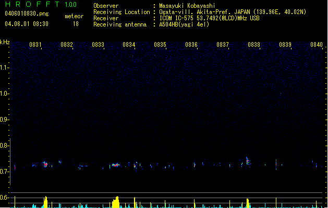328x208 pixels.
Task: Click the 1.0 kHz axis label
Action: click(x=4, y=94)
